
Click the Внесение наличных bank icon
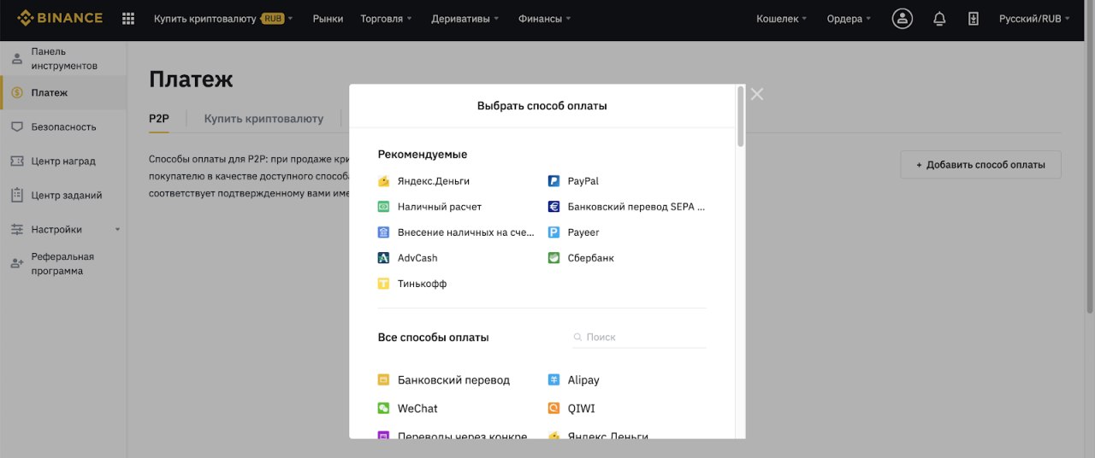coord(384,232)
